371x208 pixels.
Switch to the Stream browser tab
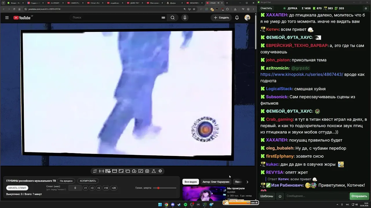point(15,3)
